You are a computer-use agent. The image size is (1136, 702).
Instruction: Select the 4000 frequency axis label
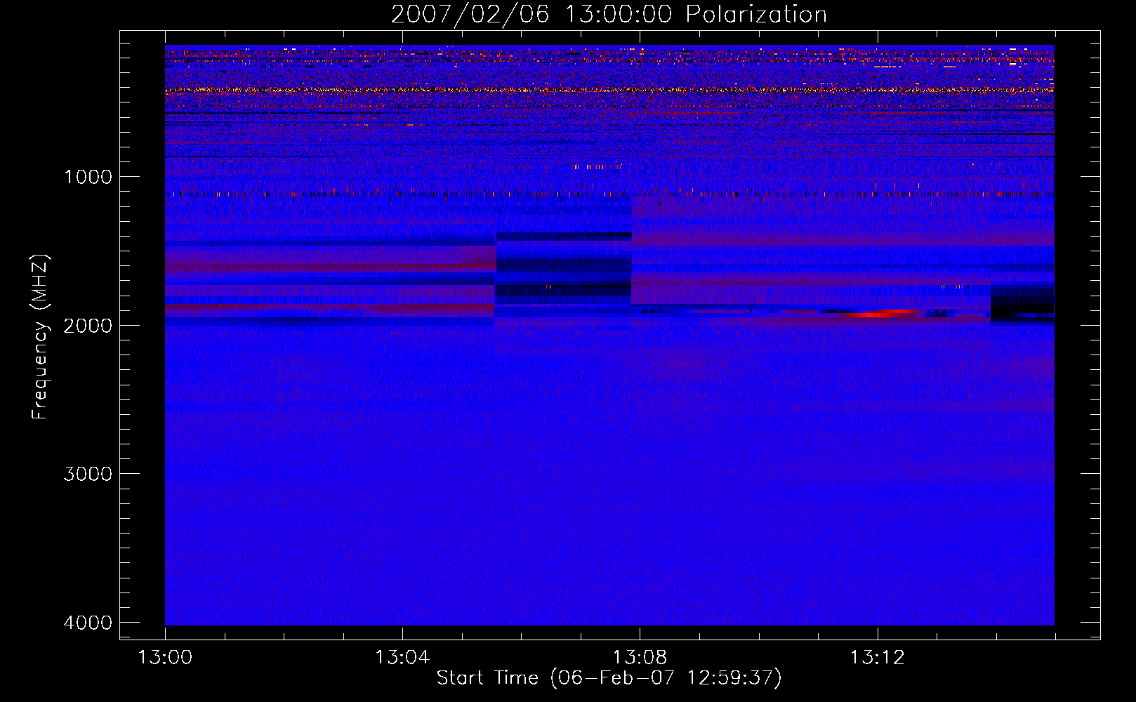point(88,623)
